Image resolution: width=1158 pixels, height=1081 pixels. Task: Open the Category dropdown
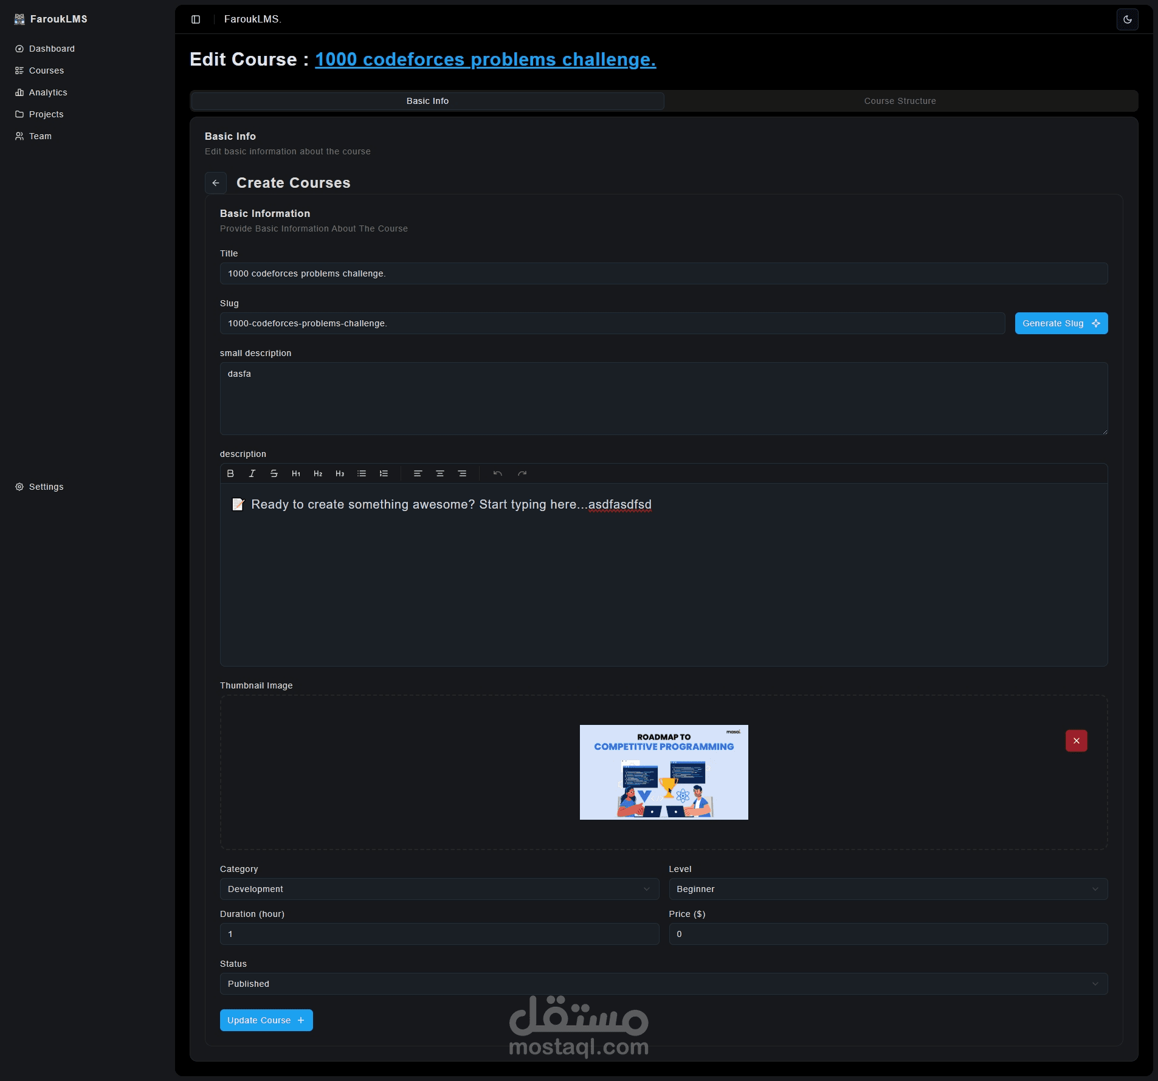439,889
